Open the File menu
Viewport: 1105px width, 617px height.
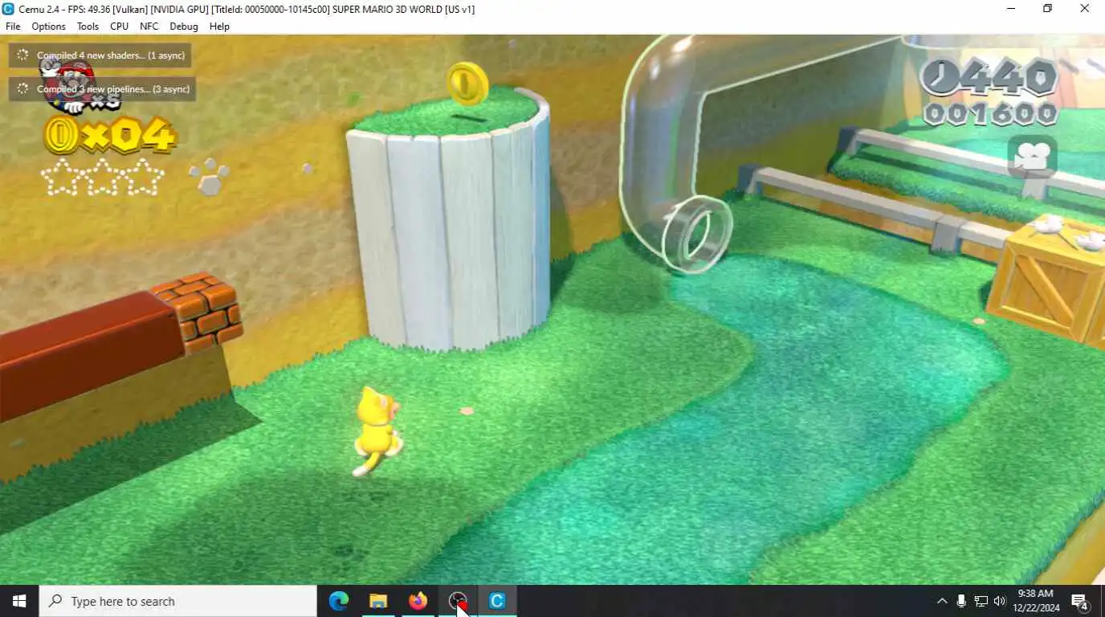[13, 27]
